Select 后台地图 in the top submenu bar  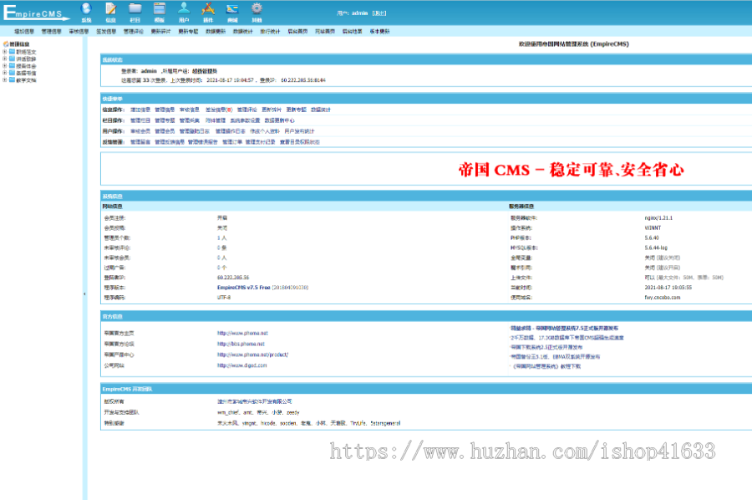[x=352, y=31]
